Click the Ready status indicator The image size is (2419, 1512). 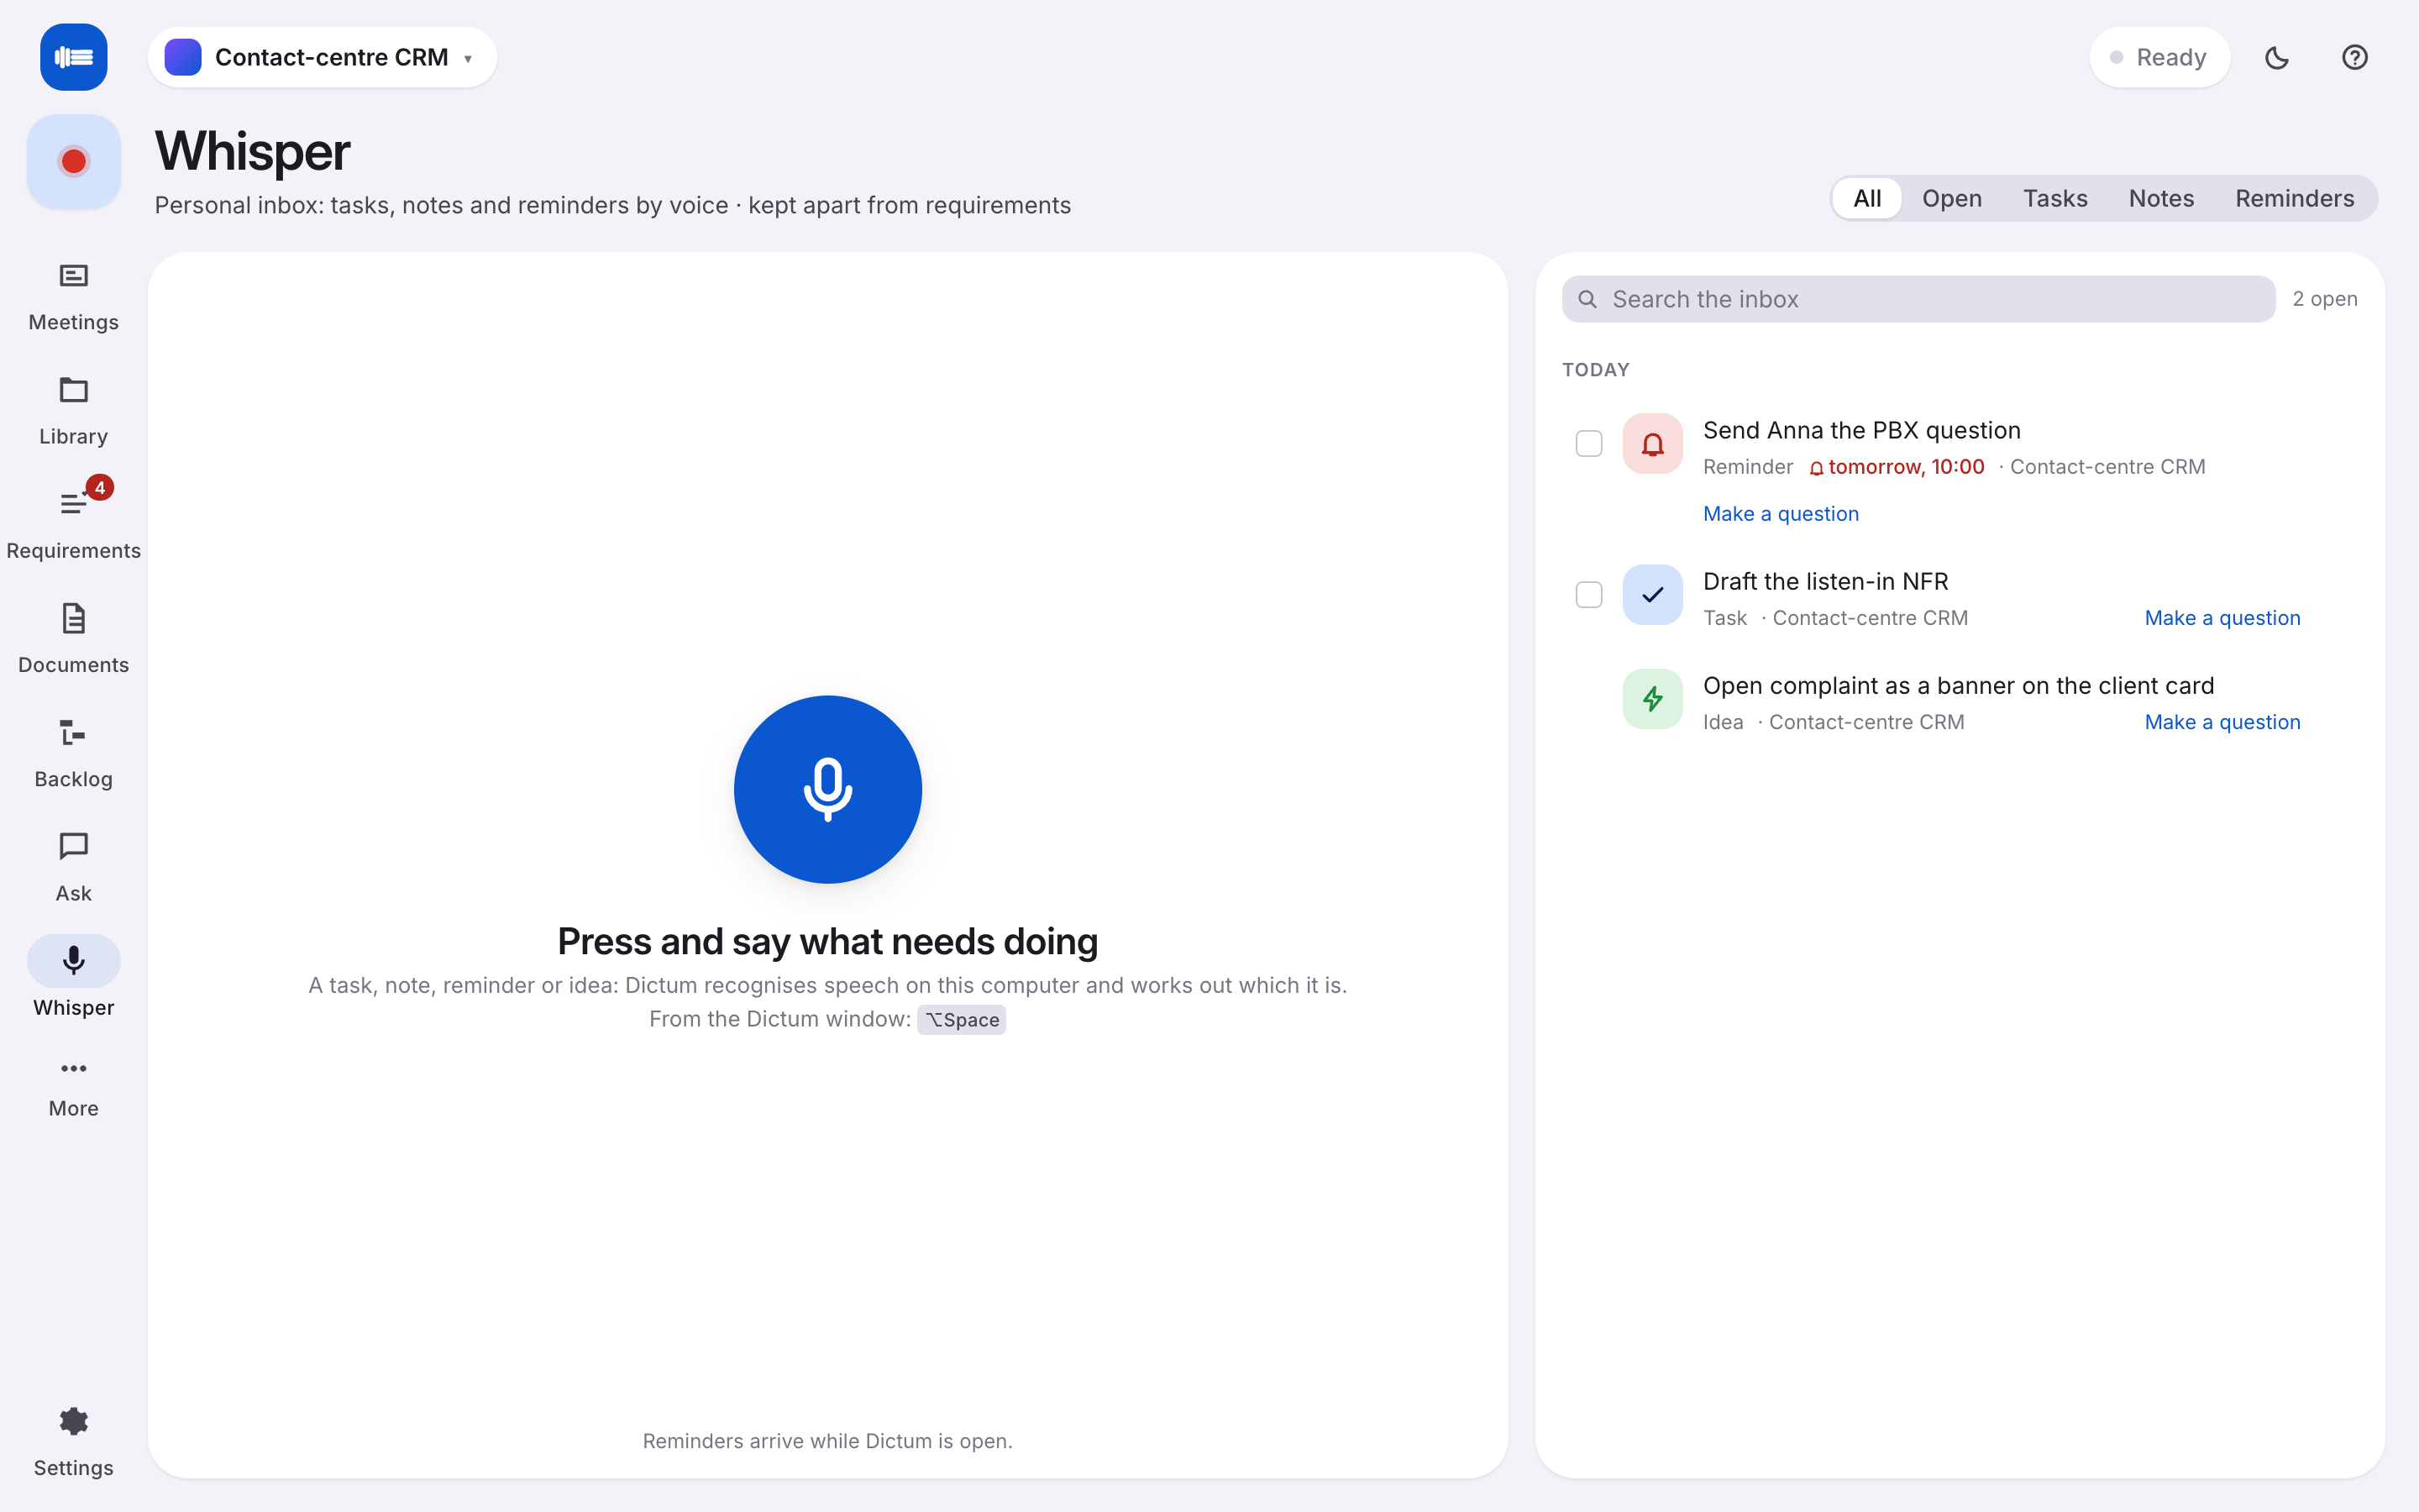pos(2159,57)
